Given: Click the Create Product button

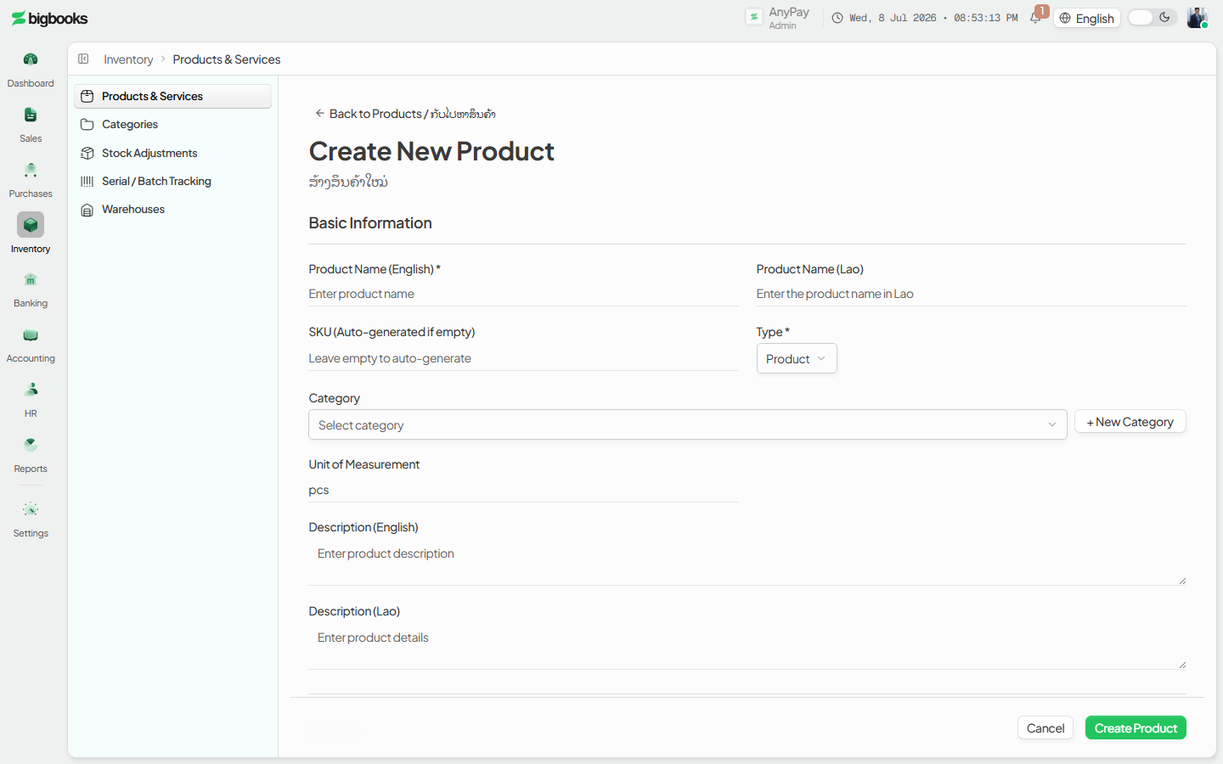Looking at the screenshot, I should 1136,727.
